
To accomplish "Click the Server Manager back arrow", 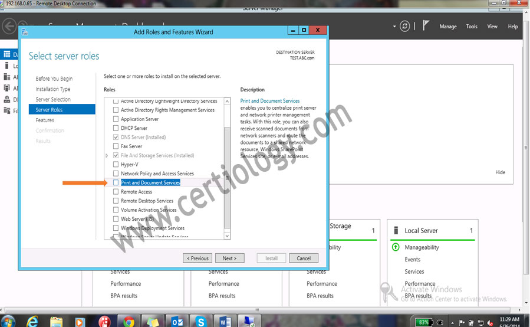I will [9, 26].
